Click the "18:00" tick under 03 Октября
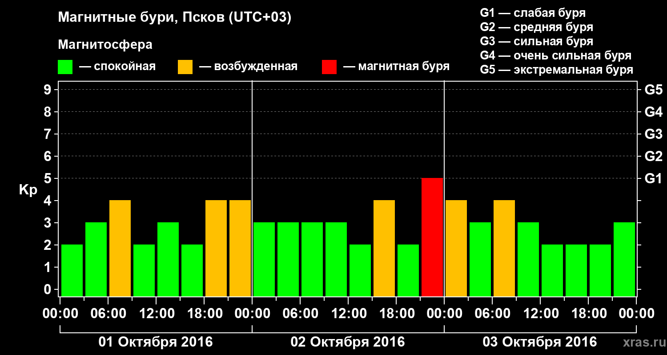Image resolution: width=667 pixels, height=355 pixels. [588, 314]
